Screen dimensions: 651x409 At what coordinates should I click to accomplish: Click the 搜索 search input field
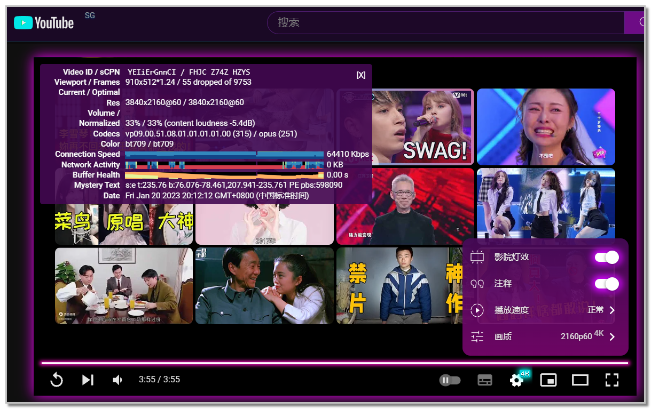point(445,22)
